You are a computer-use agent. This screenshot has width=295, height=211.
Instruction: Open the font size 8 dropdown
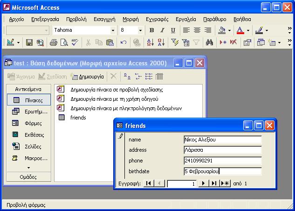click(140, 30)
